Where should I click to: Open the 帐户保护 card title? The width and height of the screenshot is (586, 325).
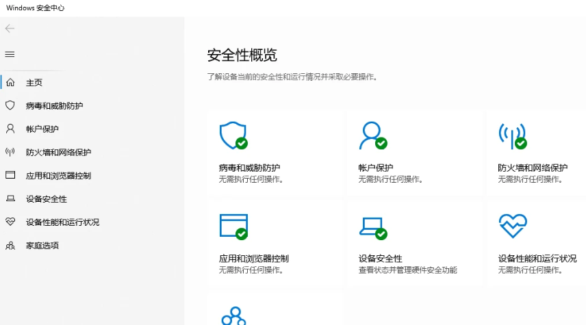(x=376, y=168)
